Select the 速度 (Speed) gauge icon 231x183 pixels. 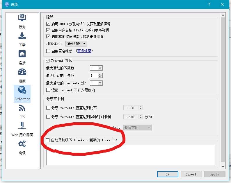22,72
